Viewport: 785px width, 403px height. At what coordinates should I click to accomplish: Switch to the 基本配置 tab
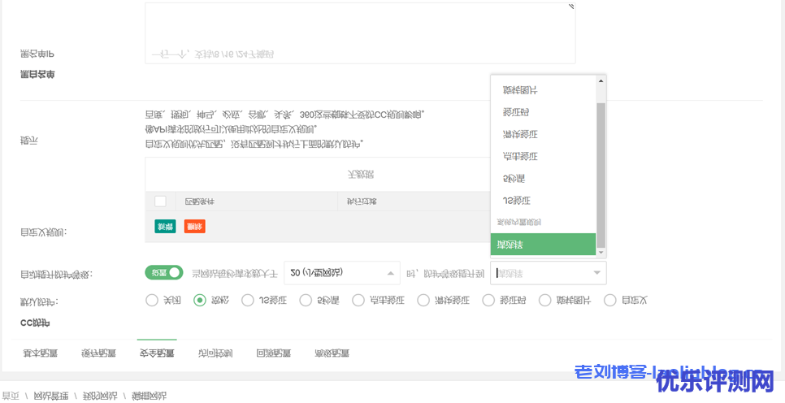click(40, 353)
